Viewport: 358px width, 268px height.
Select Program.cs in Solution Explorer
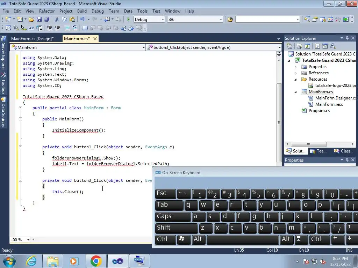[319, 111]
